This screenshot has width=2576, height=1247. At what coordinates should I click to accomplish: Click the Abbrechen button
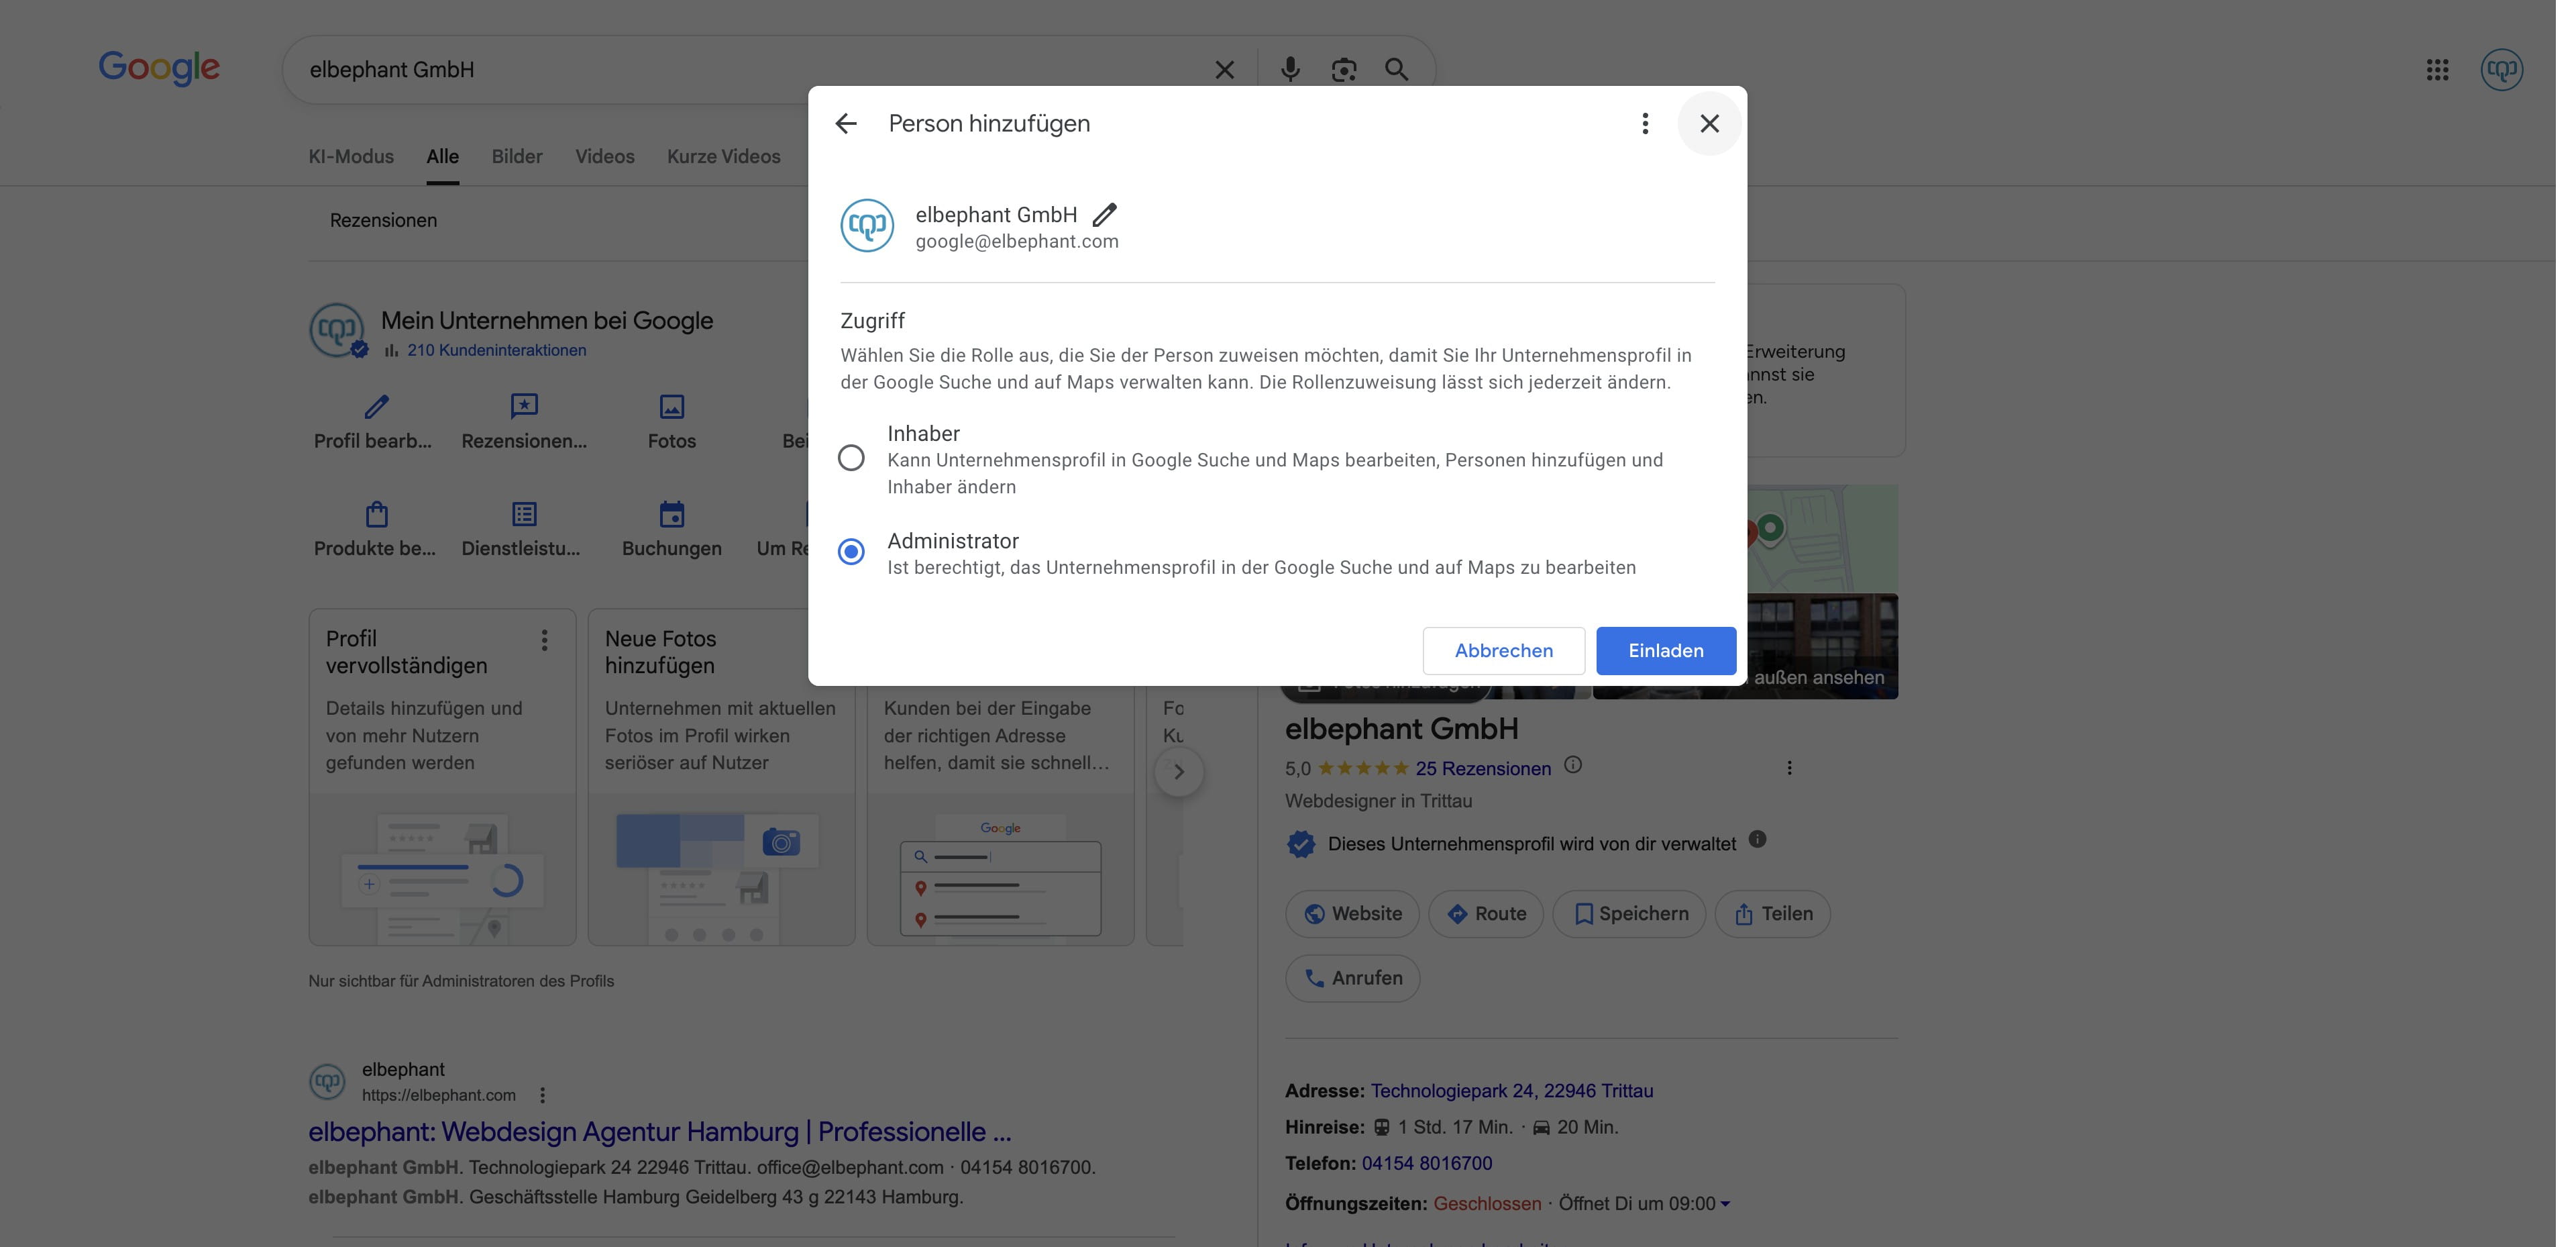coord(1503,650)
